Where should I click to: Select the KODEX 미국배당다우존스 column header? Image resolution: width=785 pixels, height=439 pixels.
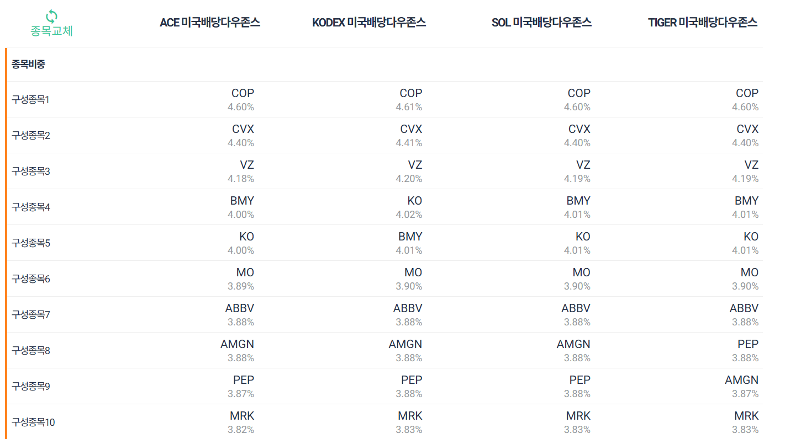[369, 23]
